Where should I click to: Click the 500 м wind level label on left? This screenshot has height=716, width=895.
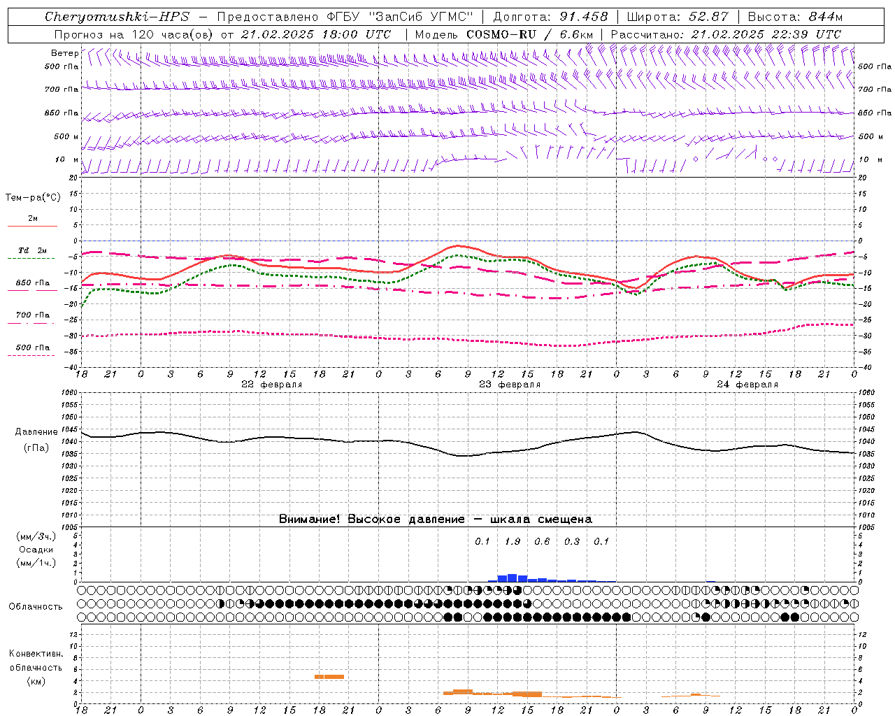pyautogui.click(x=67, y=136)
